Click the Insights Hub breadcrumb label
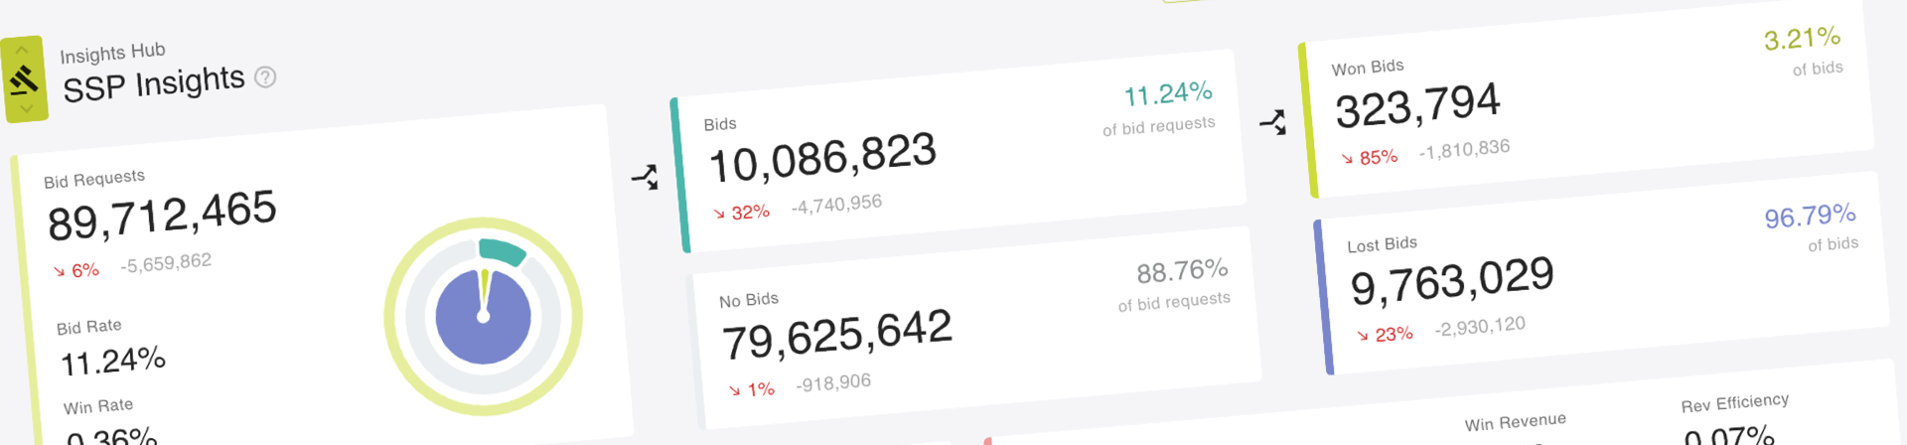The image size is (1907, 445). 112,53
